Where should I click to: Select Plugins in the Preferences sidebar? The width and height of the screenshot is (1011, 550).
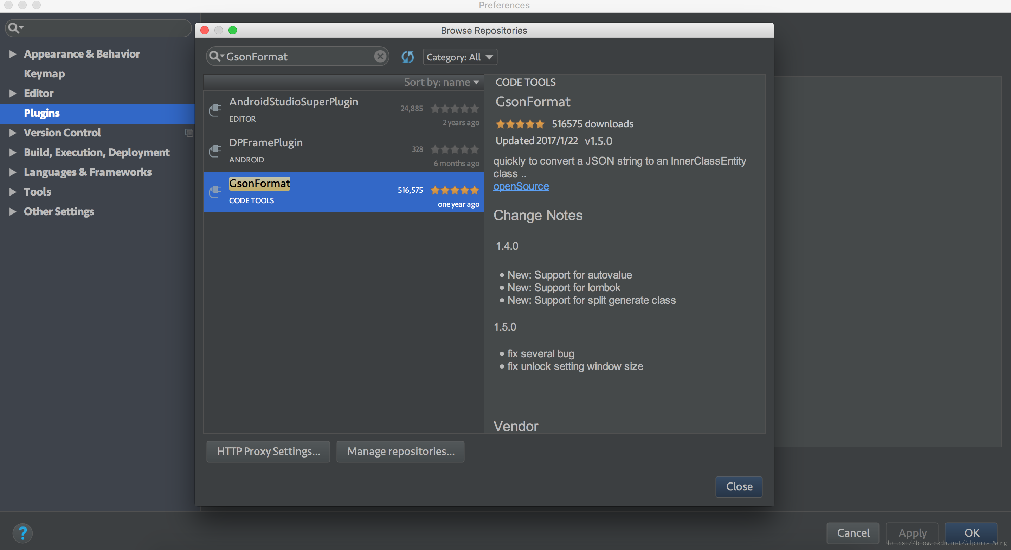click(41, 113)
